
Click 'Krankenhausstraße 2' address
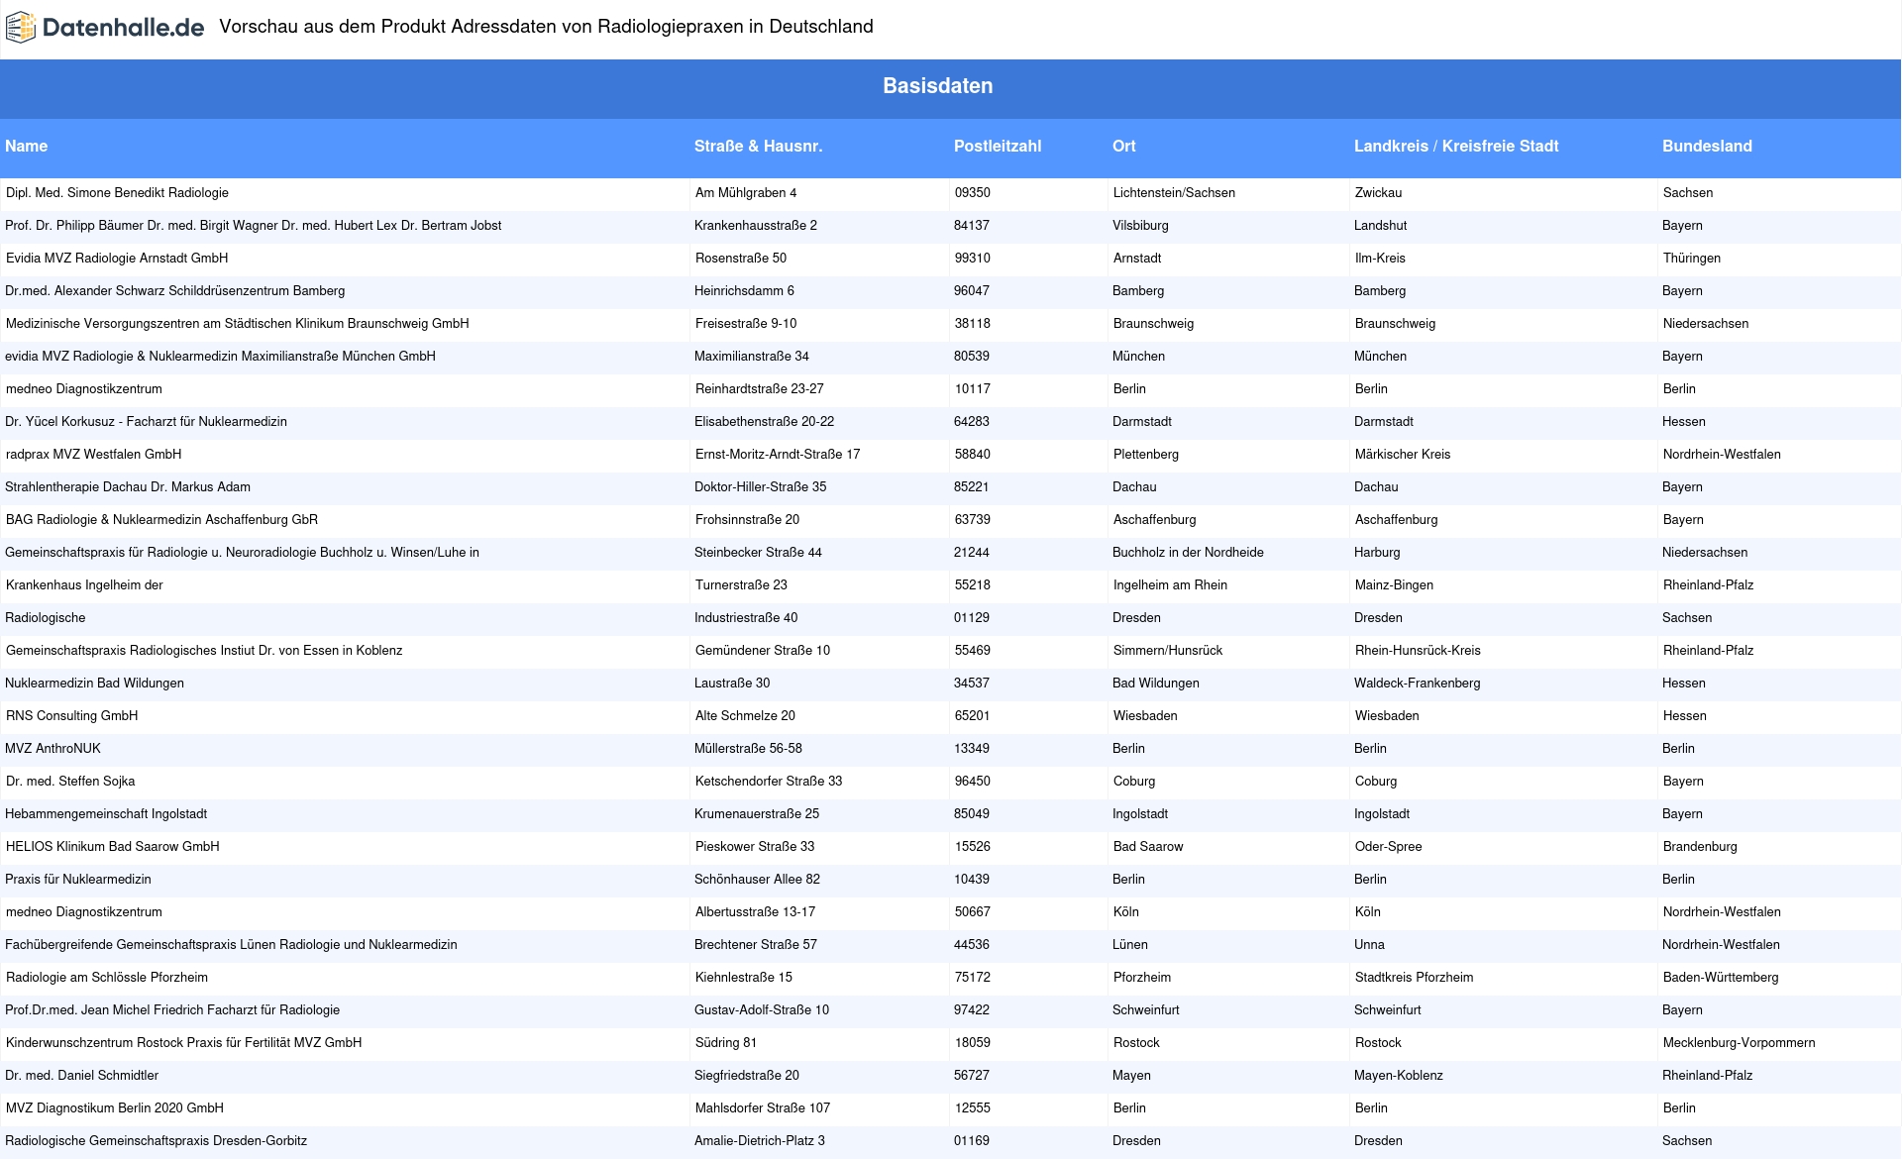756,226
